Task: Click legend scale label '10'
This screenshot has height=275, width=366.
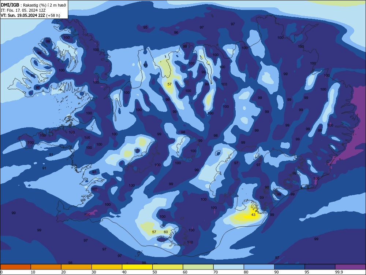Action: click(33, 272)
